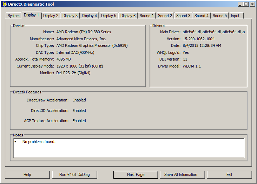Click driver model 'WDDM 1.1'
The image size is (257, 184).
click(x=192, y=66)
